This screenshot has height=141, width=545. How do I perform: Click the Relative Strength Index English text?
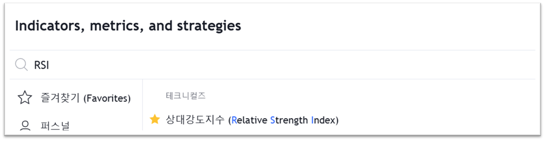pyautogui.click(x=284, y=120)
